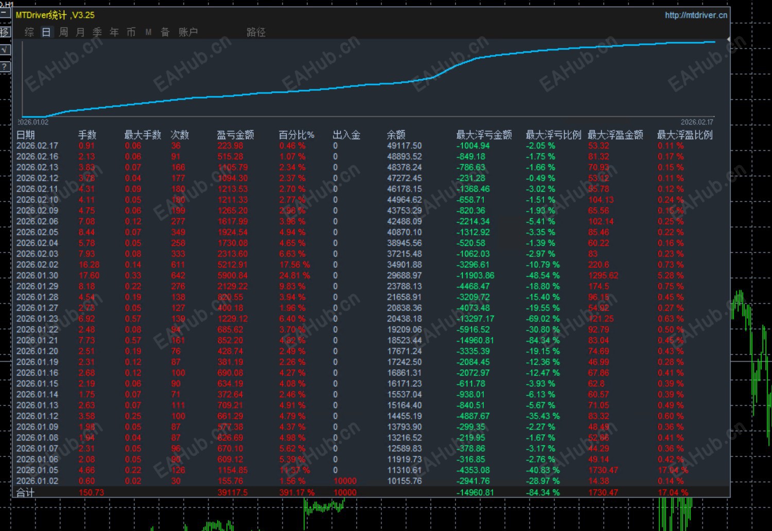Click max floating loss -2214.34
This screenshot has width=772, height=531.
473,221
